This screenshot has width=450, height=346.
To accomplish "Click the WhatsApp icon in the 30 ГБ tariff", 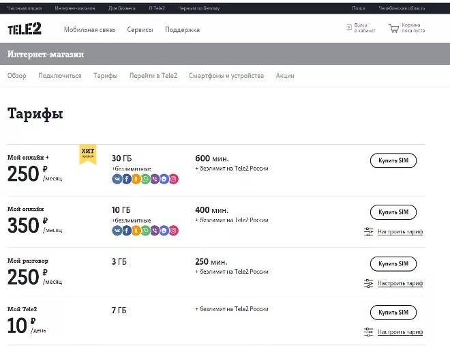I will coord(145,179).
